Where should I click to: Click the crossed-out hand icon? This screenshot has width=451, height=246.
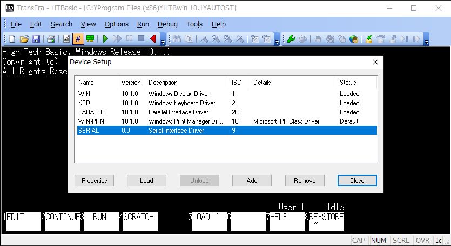tap(330, 38)
